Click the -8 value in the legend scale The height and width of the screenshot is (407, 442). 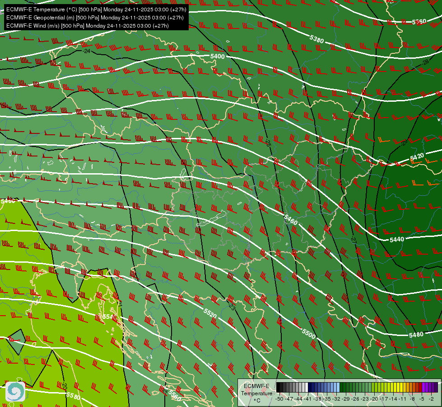click(412, 399)
